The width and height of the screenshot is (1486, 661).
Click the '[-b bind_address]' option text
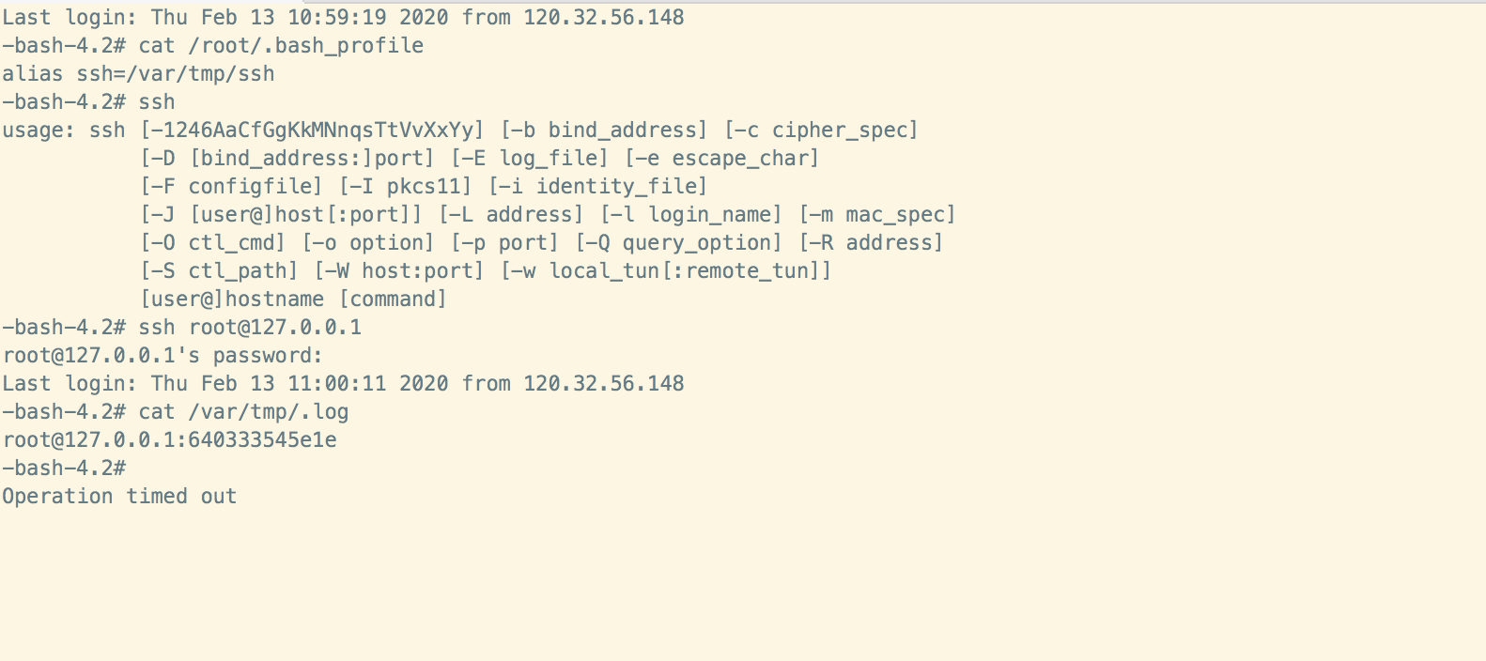(x=604, y=131)
